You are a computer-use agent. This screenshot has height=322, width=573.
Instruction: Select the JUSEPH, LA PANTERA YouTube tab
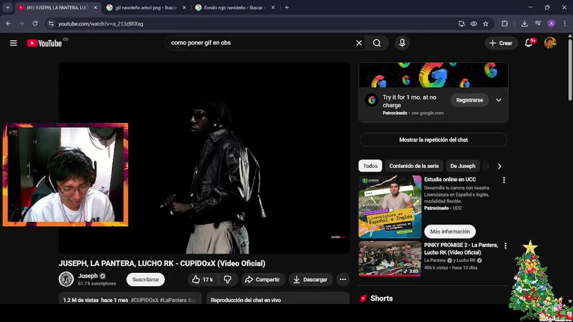(57, 8)
